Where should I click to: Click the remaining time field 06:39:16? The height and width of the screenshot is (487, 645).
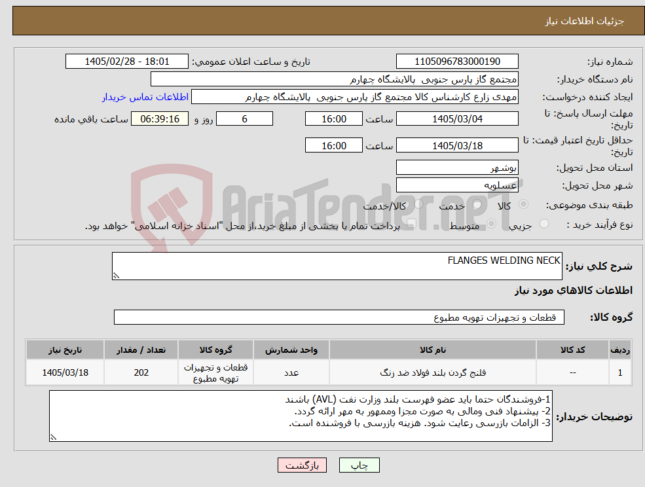(160, 119)
